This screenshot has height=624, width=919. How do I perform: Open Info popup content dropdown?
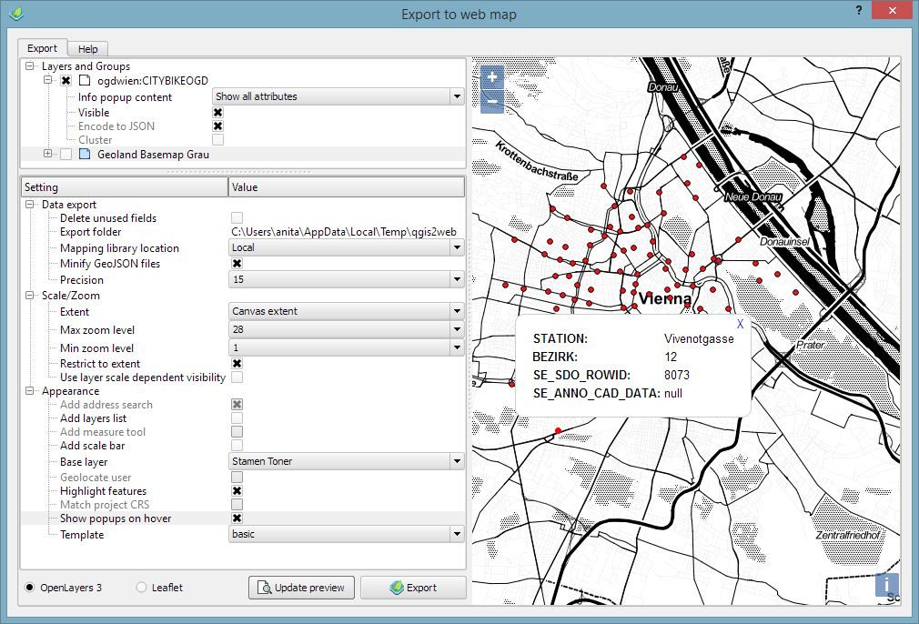click(x=338, y=96)
